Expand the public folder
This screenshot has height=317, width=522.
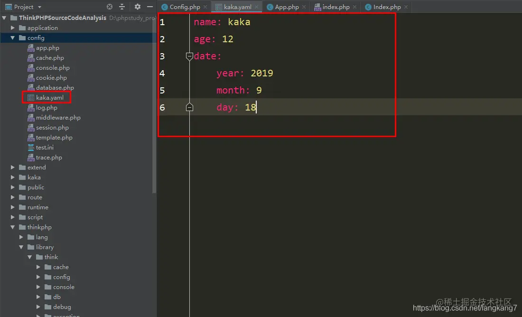(13, 187)
